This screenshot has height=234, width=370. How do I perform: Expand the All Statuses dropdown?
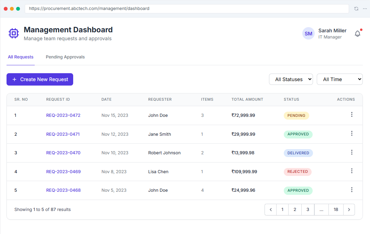tap(291, 79)
